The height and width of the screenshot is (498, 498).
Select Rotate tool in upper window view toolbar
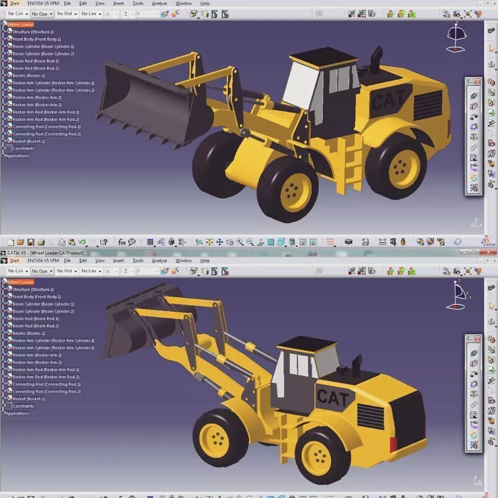(x=230, y=243)
